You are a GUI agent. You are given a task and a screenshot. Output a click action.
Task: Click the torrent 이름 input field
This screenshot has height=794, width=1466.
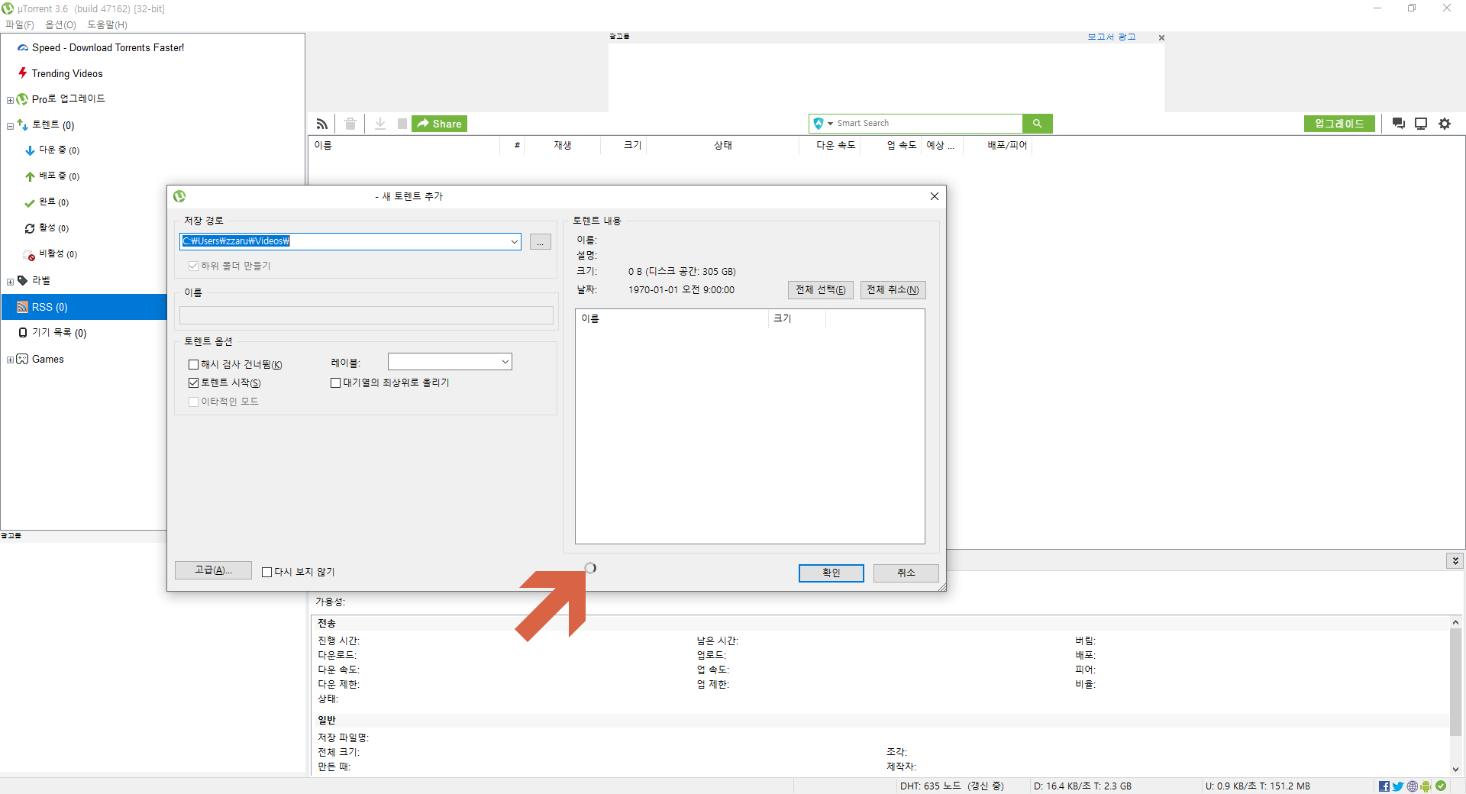point(366,315)
